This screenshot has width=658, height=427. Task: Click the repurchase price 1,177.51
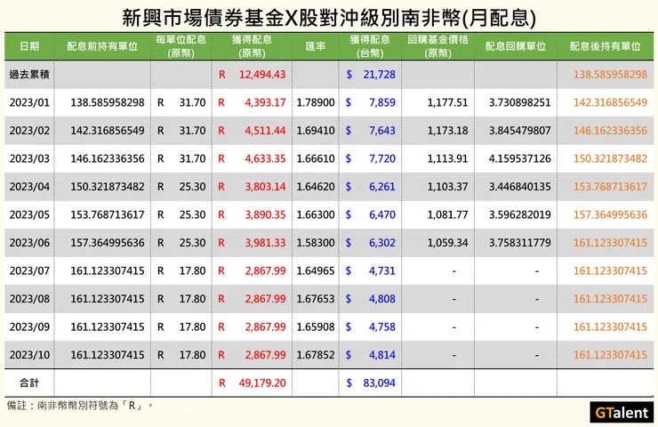(447, 102)
